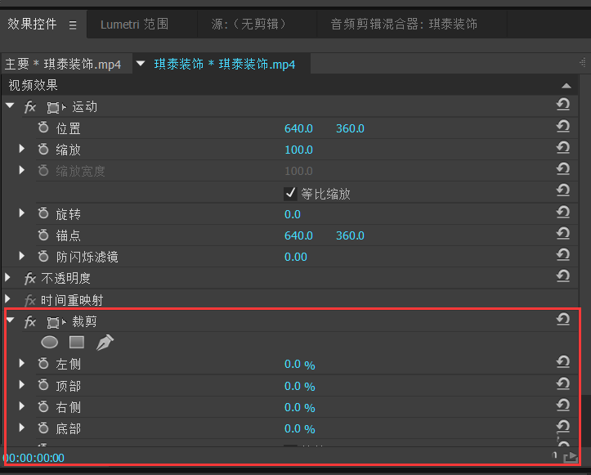Click the 00:00:00:00 timecode display
The width and height of the screenshot is (591, 475).
[34, 458]
